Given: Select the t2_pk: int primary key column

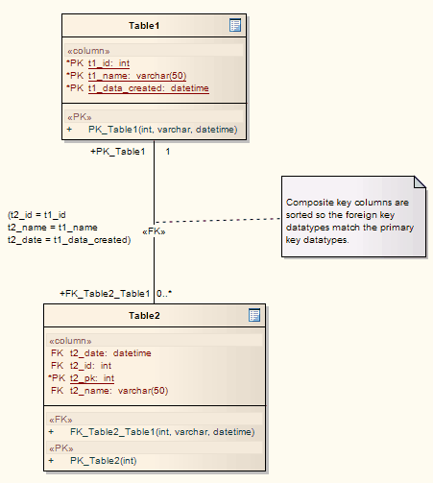Looking at the screenshot, I should (81, 378).
